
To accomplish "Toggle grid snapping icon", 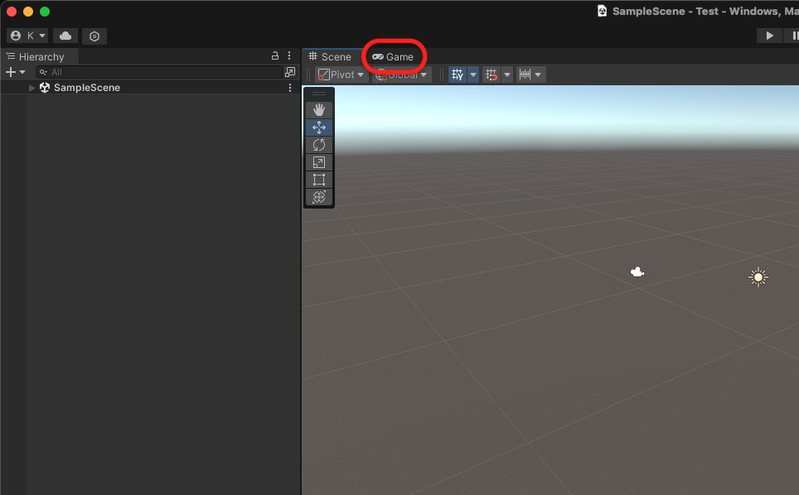I will pyautogui.click(x=492, y=74).
